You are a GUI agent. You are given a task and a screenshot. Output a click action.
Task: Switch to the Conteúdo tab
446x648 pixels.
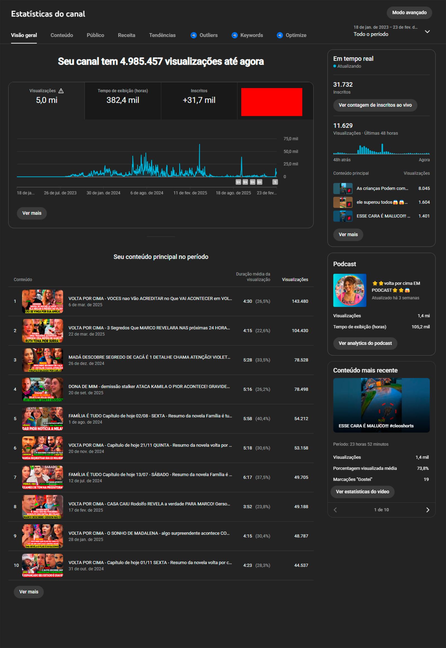pyautogui.click(x=62, y=35)
